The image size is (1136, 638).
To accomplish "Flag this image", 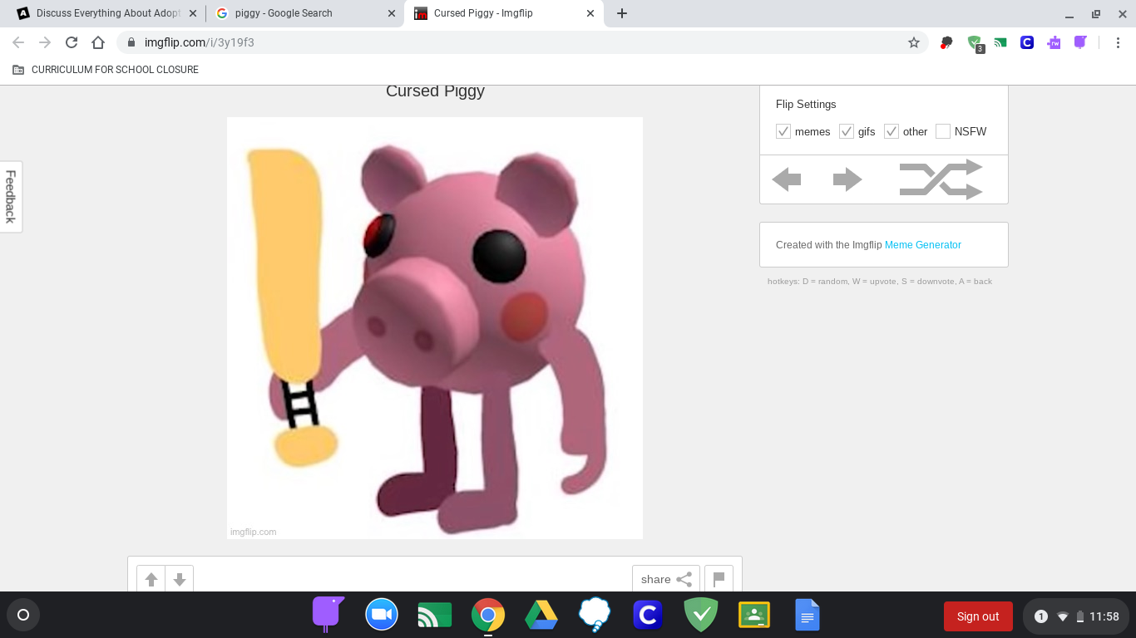I will click(719, 580).
